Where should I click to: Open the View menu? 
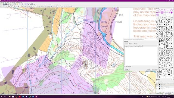click(5, 2)
